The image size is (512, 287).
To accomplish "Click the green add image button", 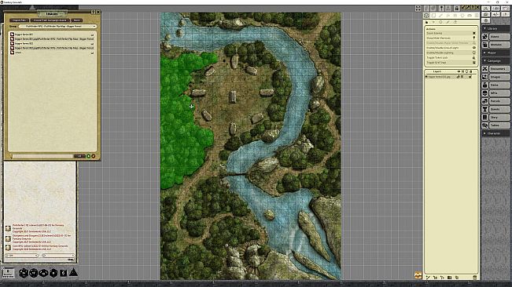I will click(89, 156).
